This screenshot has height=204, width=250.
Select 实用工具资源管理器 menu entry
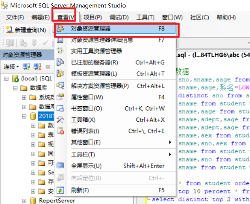(115, 51)
